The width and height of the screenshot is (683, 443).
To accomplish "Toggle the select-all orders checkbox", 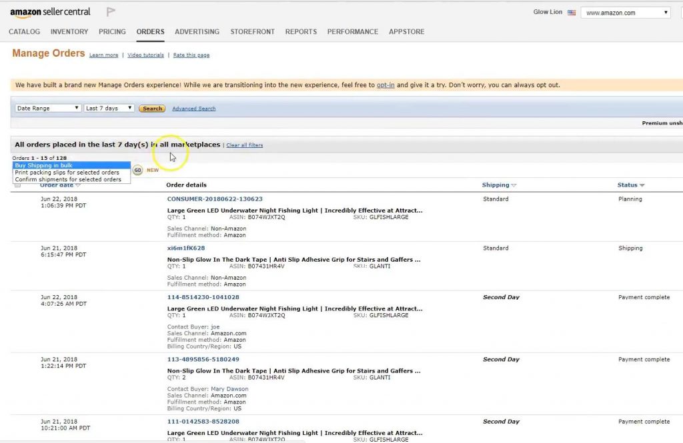I will pos(17,185).
